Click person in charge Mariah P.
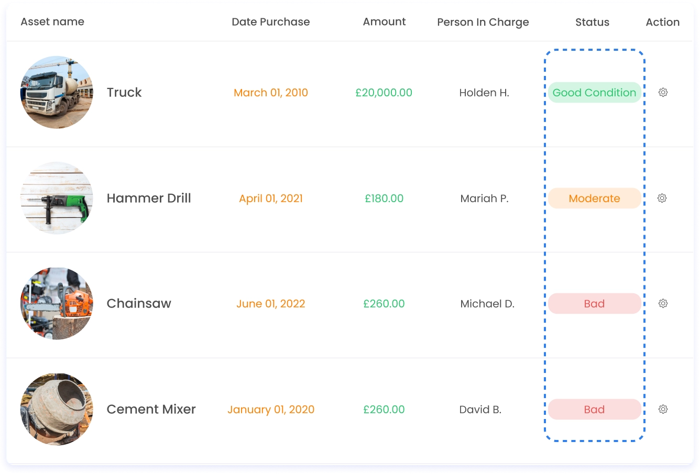The image size is (700, 474). pyautogui.click(x=484, y=199)
